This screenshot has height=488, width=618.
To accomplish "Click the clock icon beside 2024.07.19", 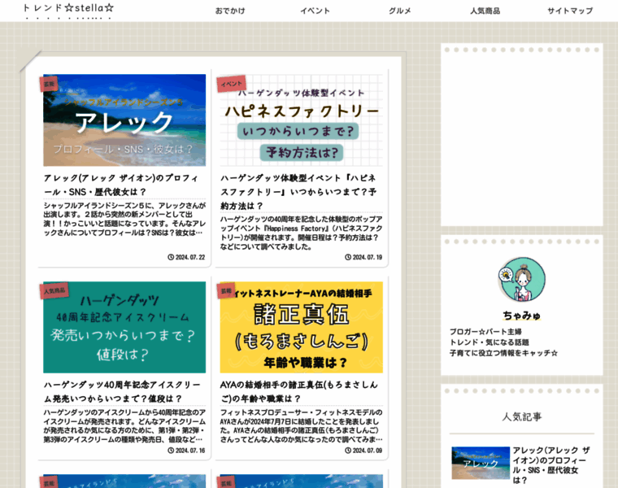I will tap(348, 257).
